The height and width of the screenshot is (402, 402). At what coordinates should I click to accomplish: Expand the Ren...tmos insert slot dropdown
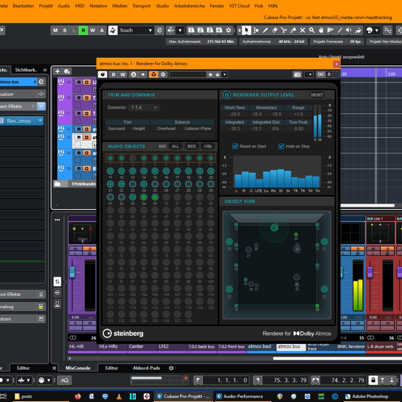point(40,121)
